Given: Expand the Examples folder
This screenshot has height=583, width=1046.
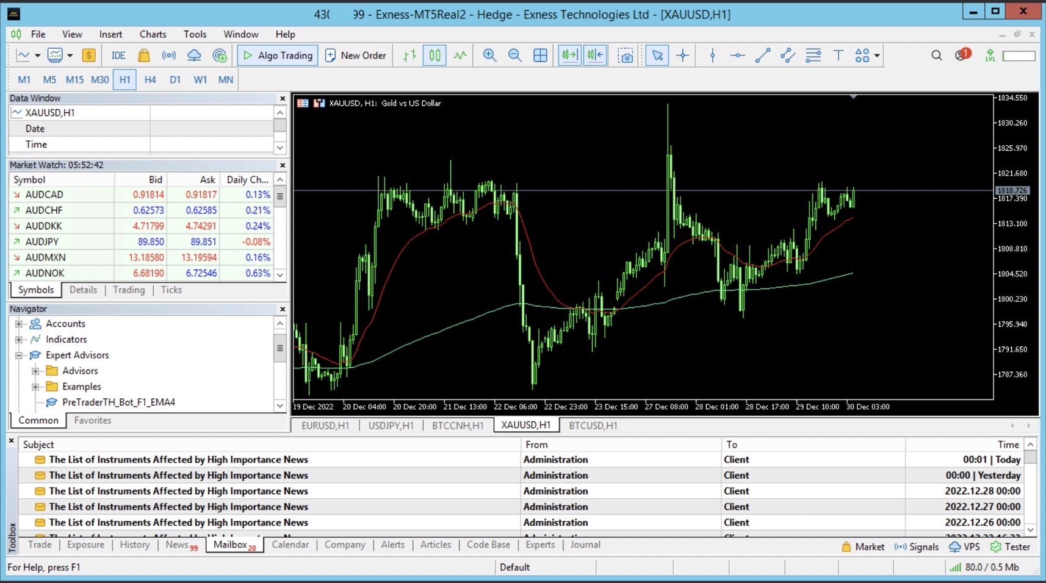Looking at the screenshot, I should 35,387.
